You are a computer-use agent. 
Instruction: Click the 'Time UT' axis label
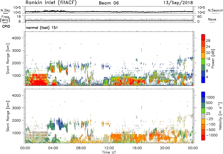[x=109, y=152]
